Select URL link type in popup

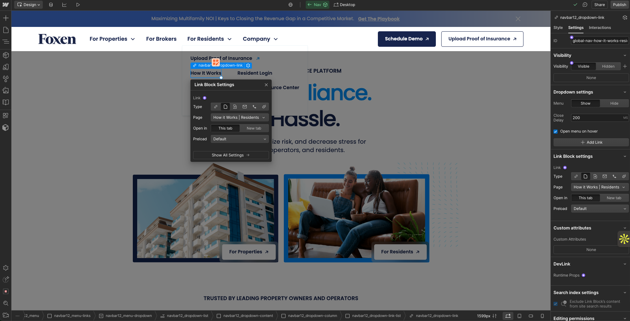click(x=216, y=107)
